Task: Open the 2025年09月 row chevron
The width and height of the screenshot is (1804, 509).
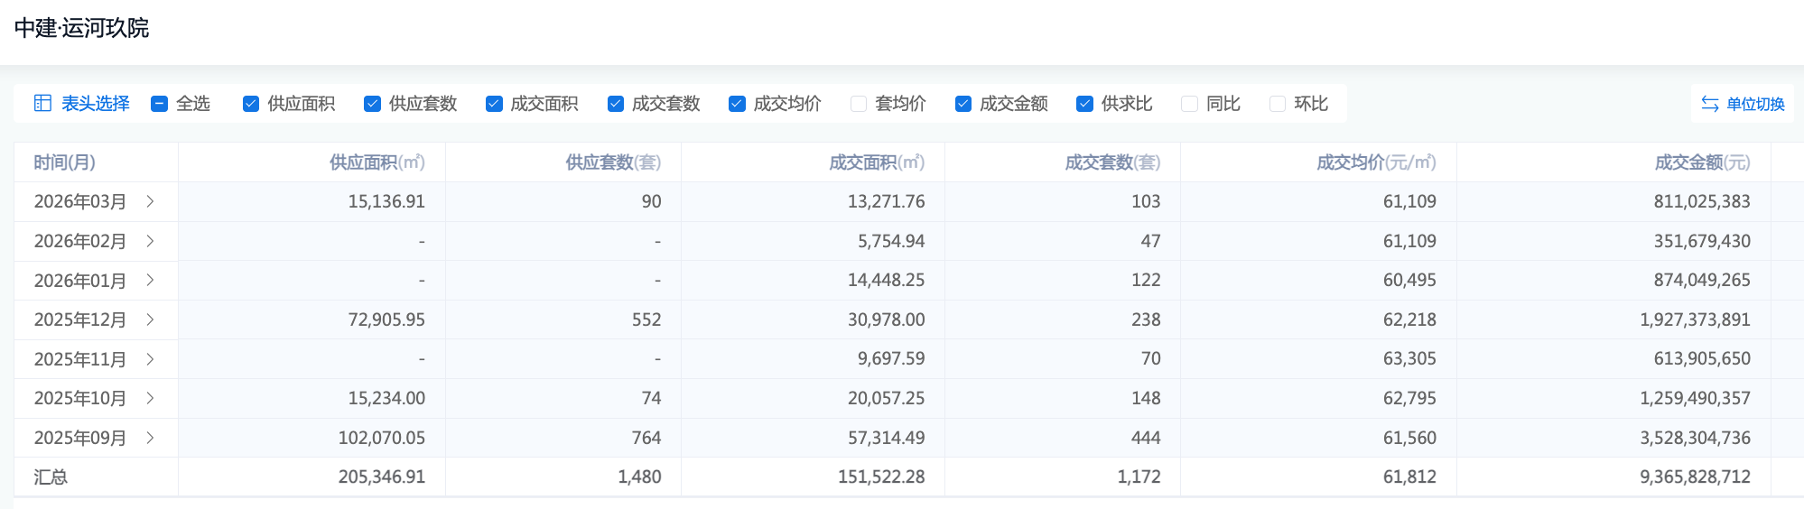Action: (150, 438)
